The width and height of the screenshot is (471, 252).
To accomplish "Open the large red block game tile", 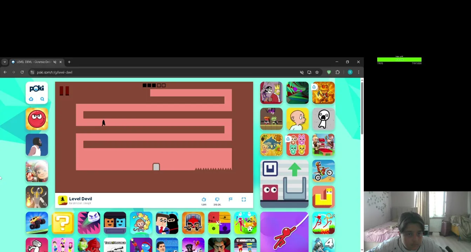I will (x=284, y=184).
